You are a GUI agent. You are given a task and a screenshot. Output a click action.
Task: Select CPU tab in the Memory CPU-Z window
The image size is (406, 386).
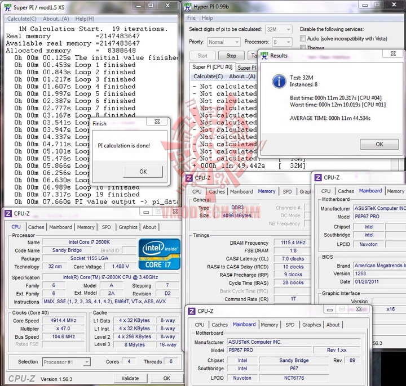[x=197, y=191]
